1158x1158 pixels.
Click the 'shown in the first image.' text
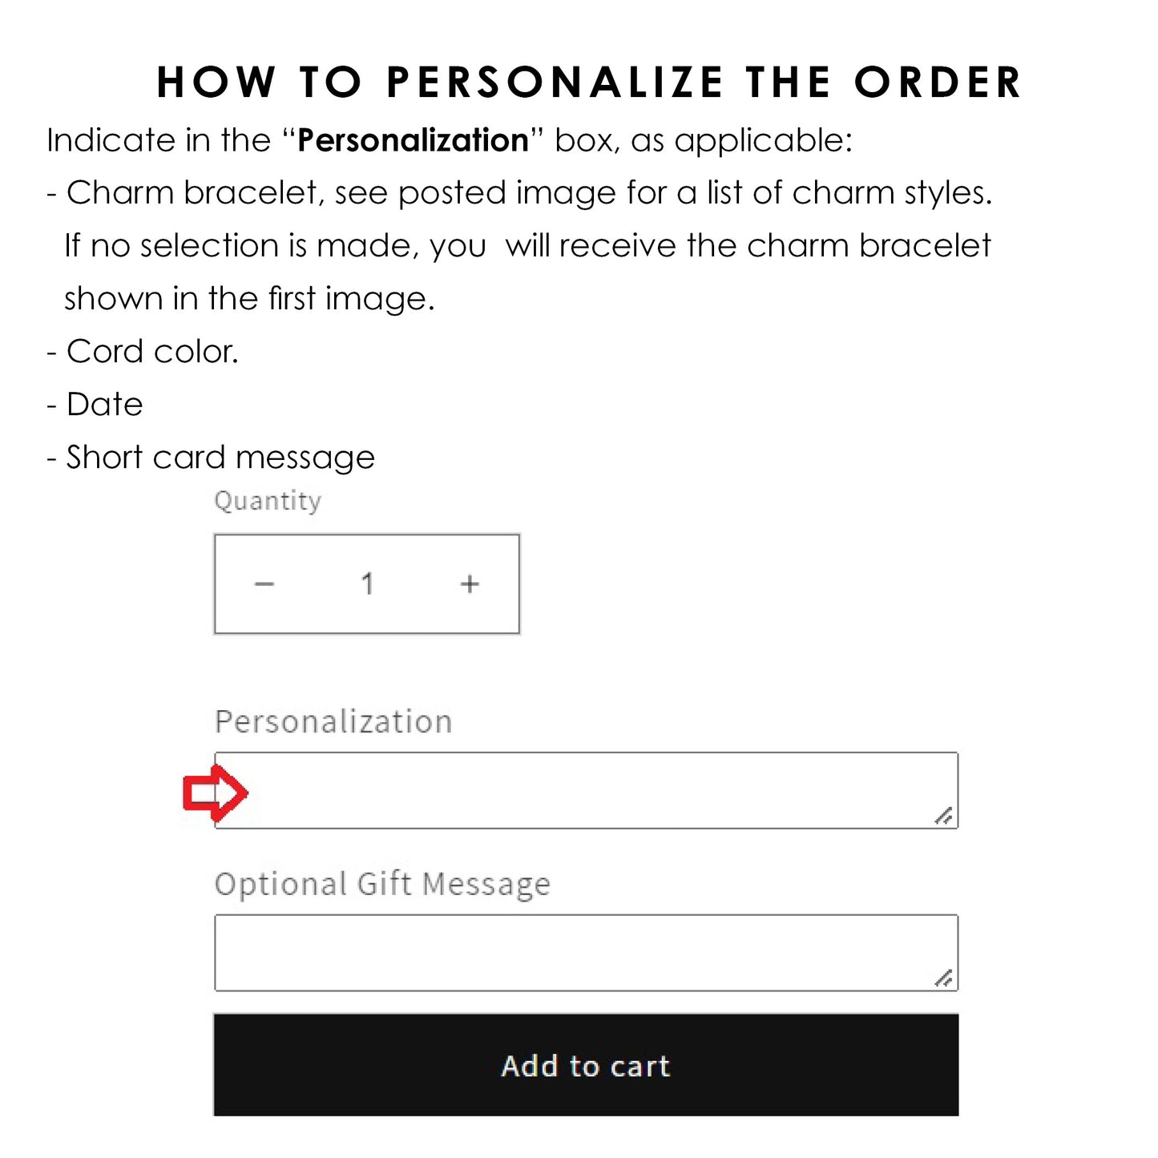coord(249,299)
